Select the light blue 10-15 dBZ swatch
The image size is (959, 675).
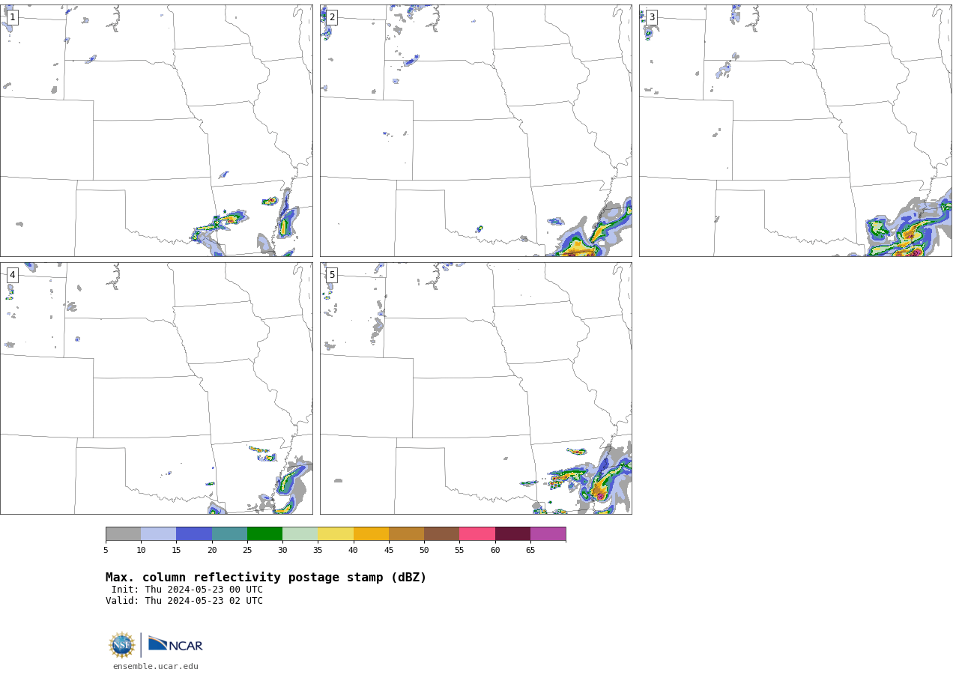click(x=158, y=534)
